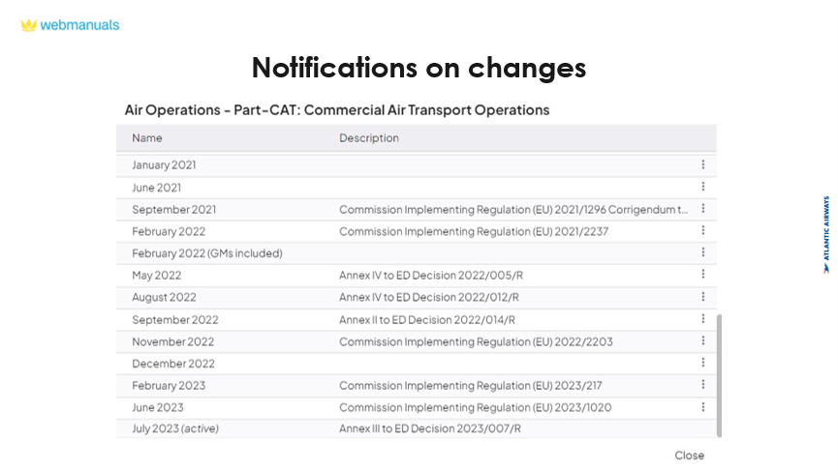Click the Atlantic Airways logo
Image resolution: width=838 pixels, height=471 pixels.
tap(825, 235)
